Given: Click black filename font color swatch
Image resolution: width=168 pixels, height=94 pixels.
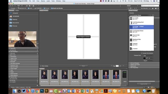Looking at the screenshot, I should coord(144,58).
